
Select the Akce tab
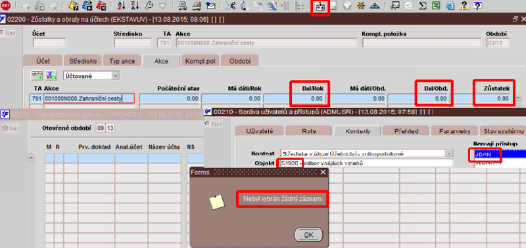coord(161,61)
